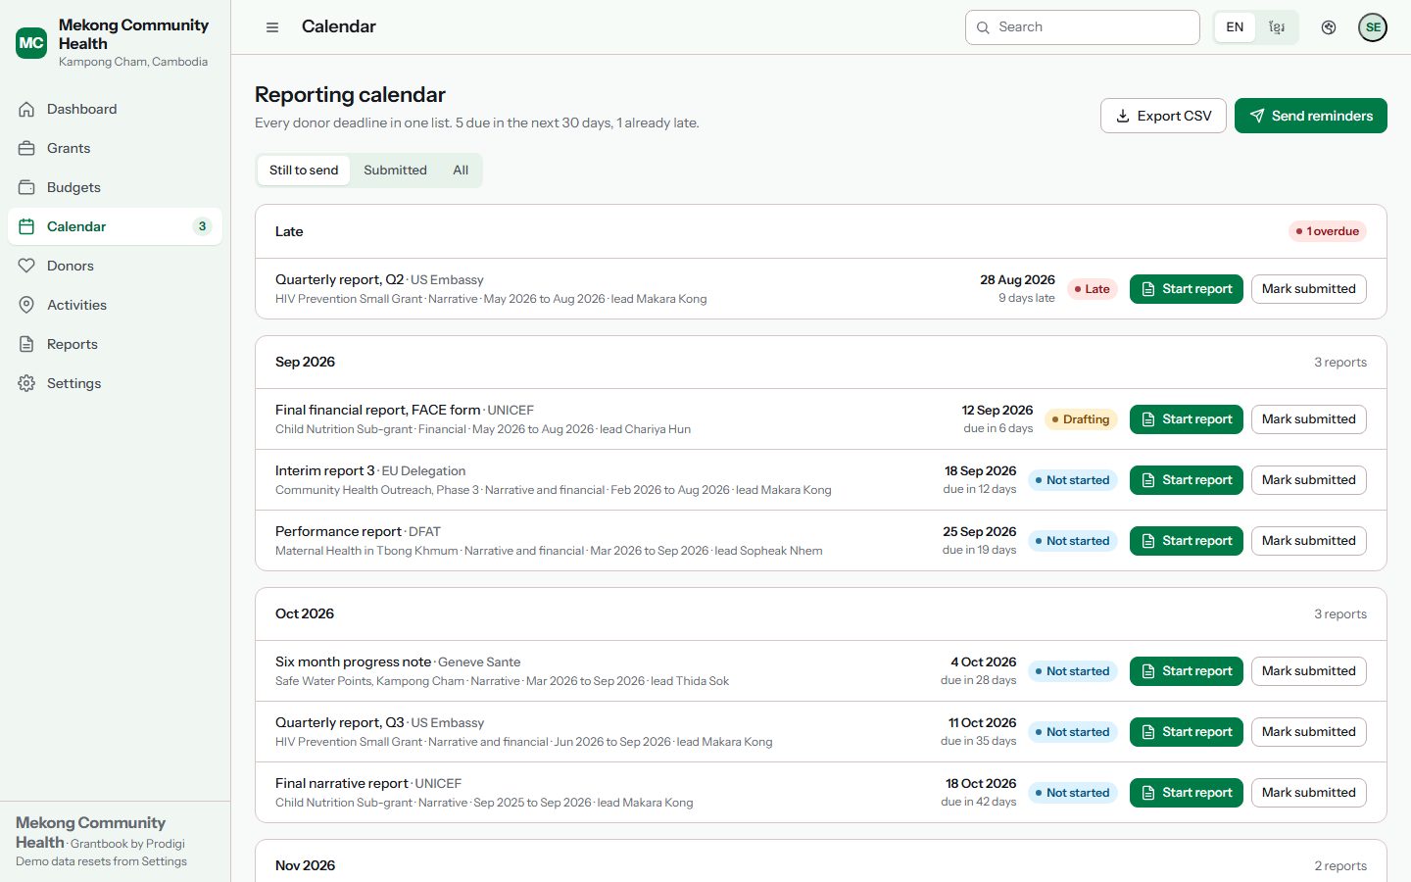This screenshot has height=882, width=1411.
Task: Start report for Quarterly report, Q3
Action: pos(1187,732)
